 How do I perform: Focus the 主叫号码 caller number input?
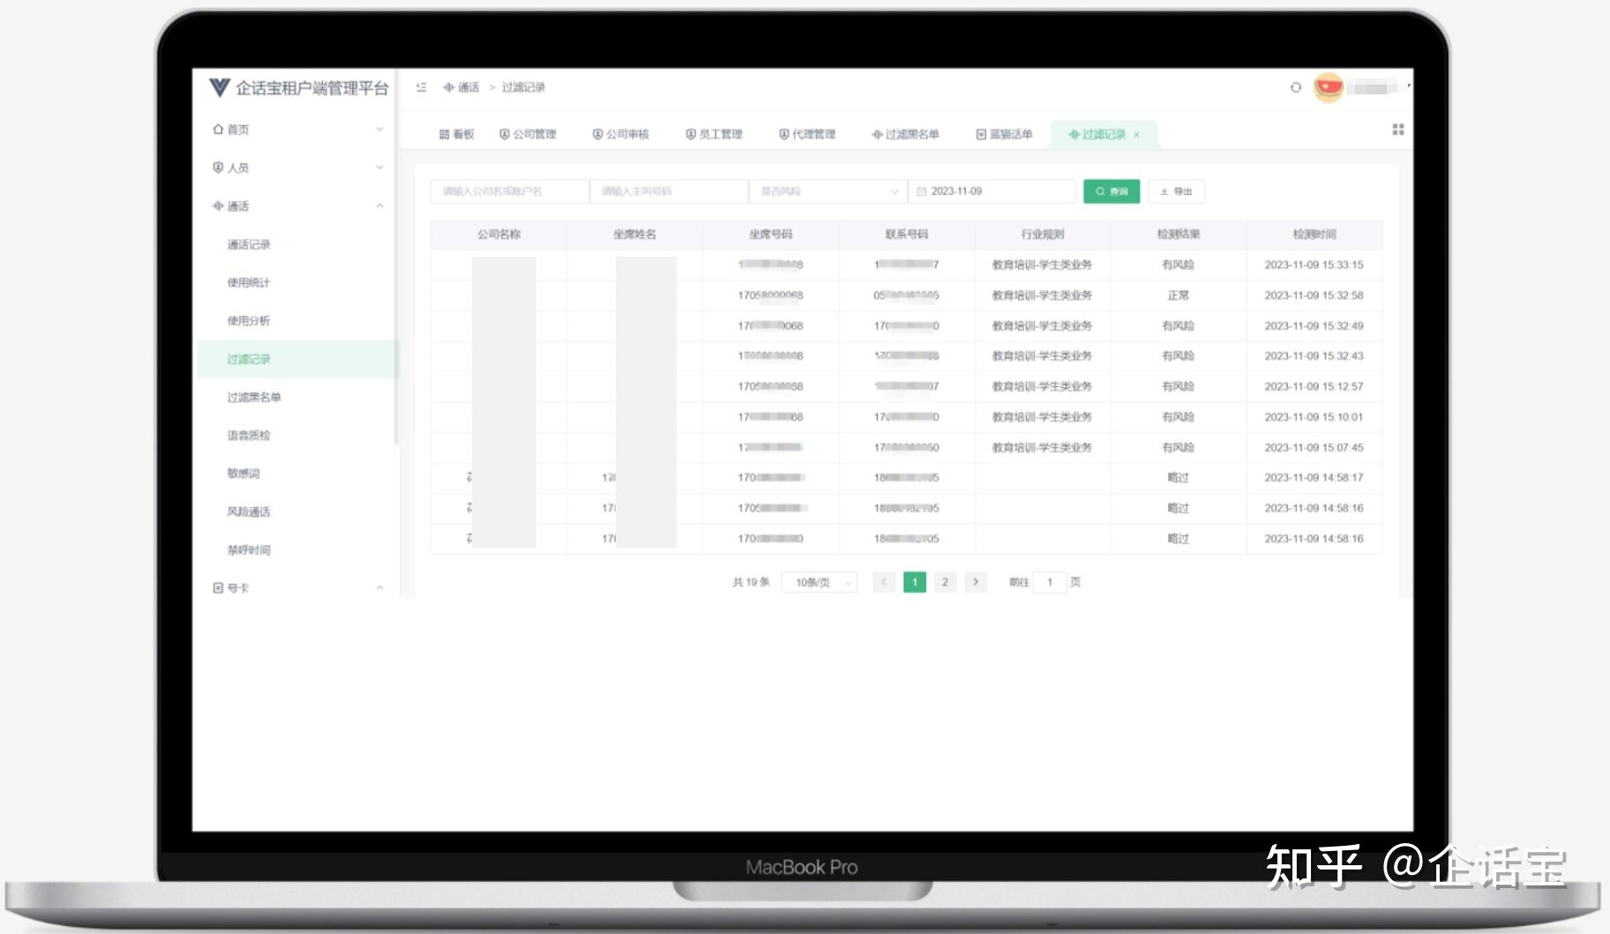669,191
